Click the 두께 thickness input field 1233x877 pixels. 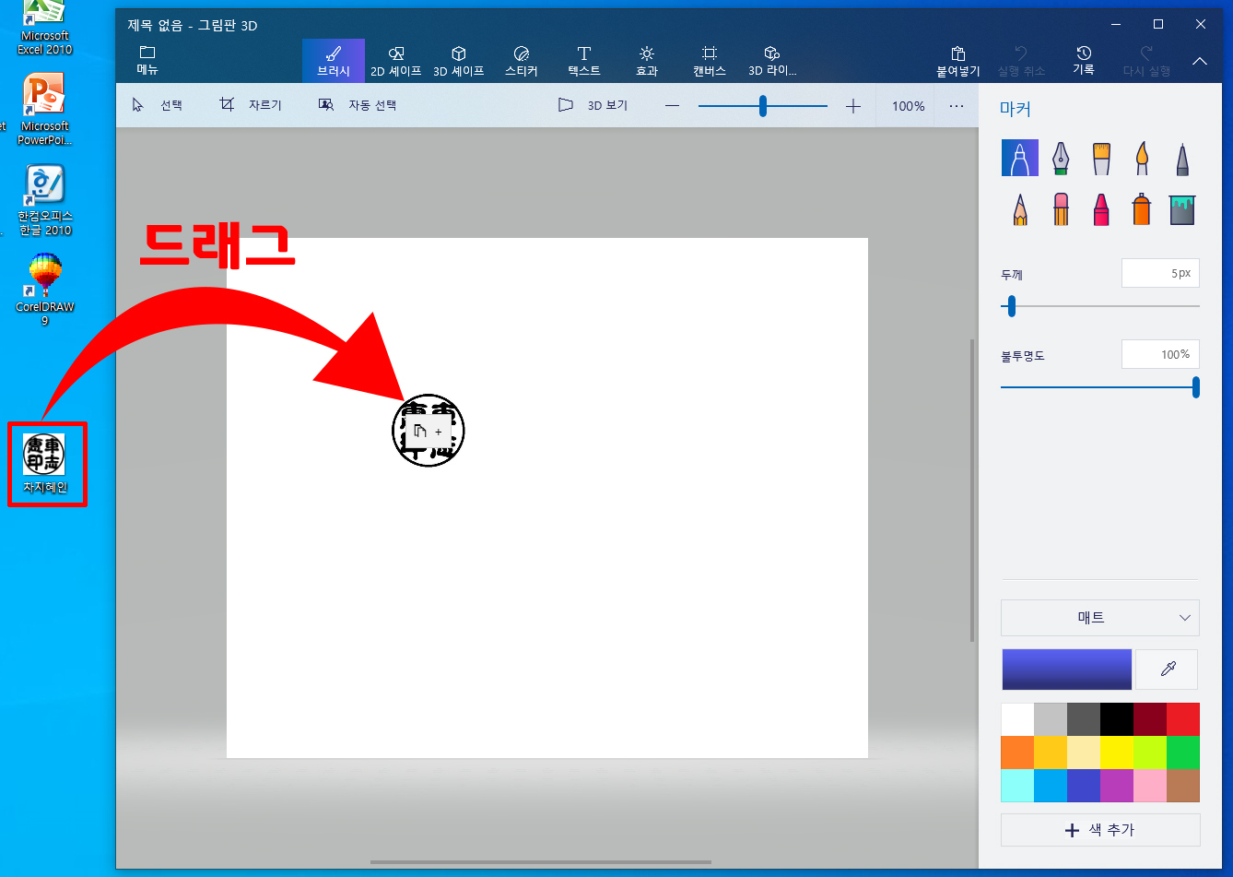pyautogui.click(x=1160, y=274)
